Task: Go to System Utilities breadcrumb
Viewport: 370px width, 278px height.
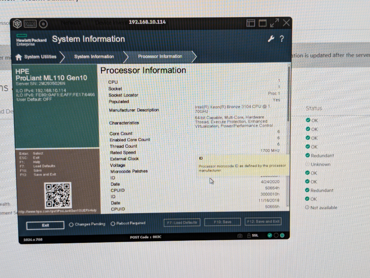Action: click(41, 57)
